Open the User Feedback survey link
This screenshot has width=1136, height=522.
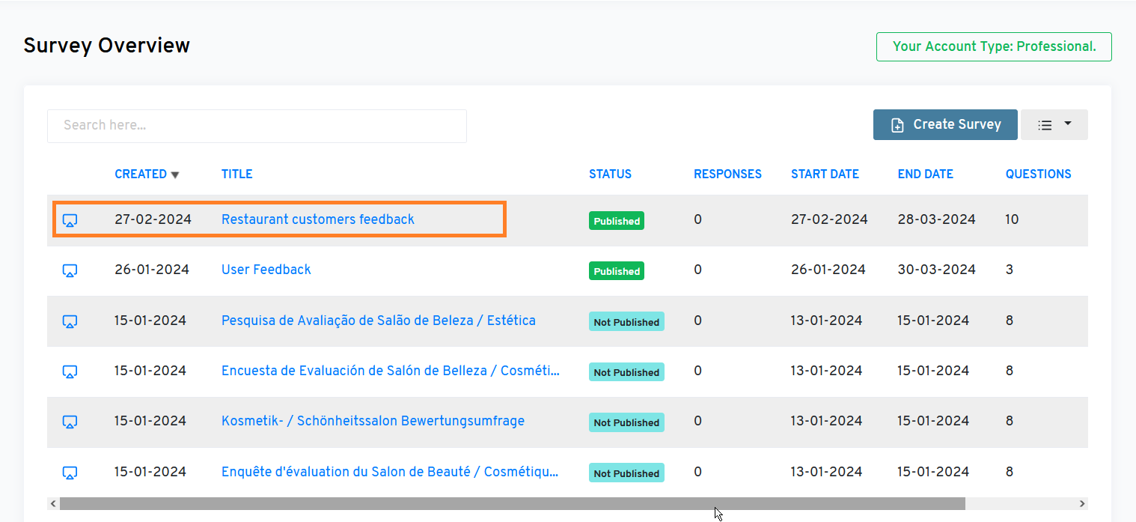tap(266, 270)
